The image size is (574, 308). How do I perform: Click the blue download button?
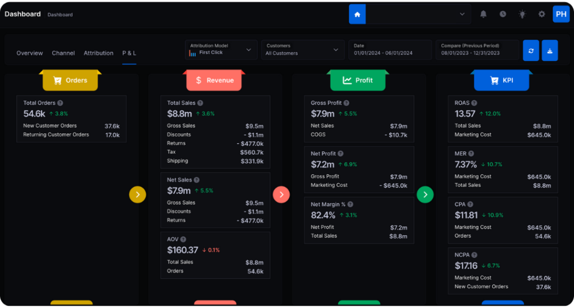point(550,50)
